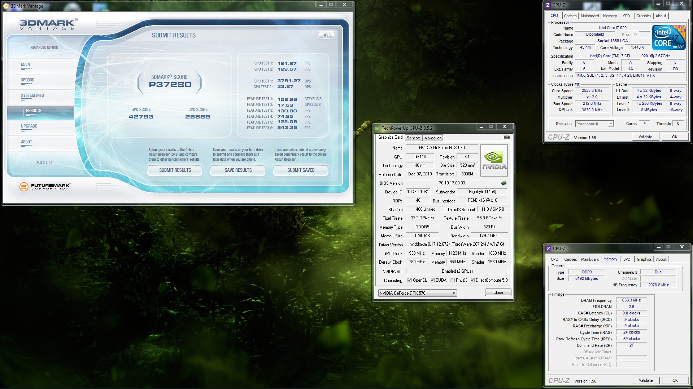This screenshot has width=693, height=389.
Task: Toggle the PhysX checkbox in GPU-Z
Action: [452, 280]
